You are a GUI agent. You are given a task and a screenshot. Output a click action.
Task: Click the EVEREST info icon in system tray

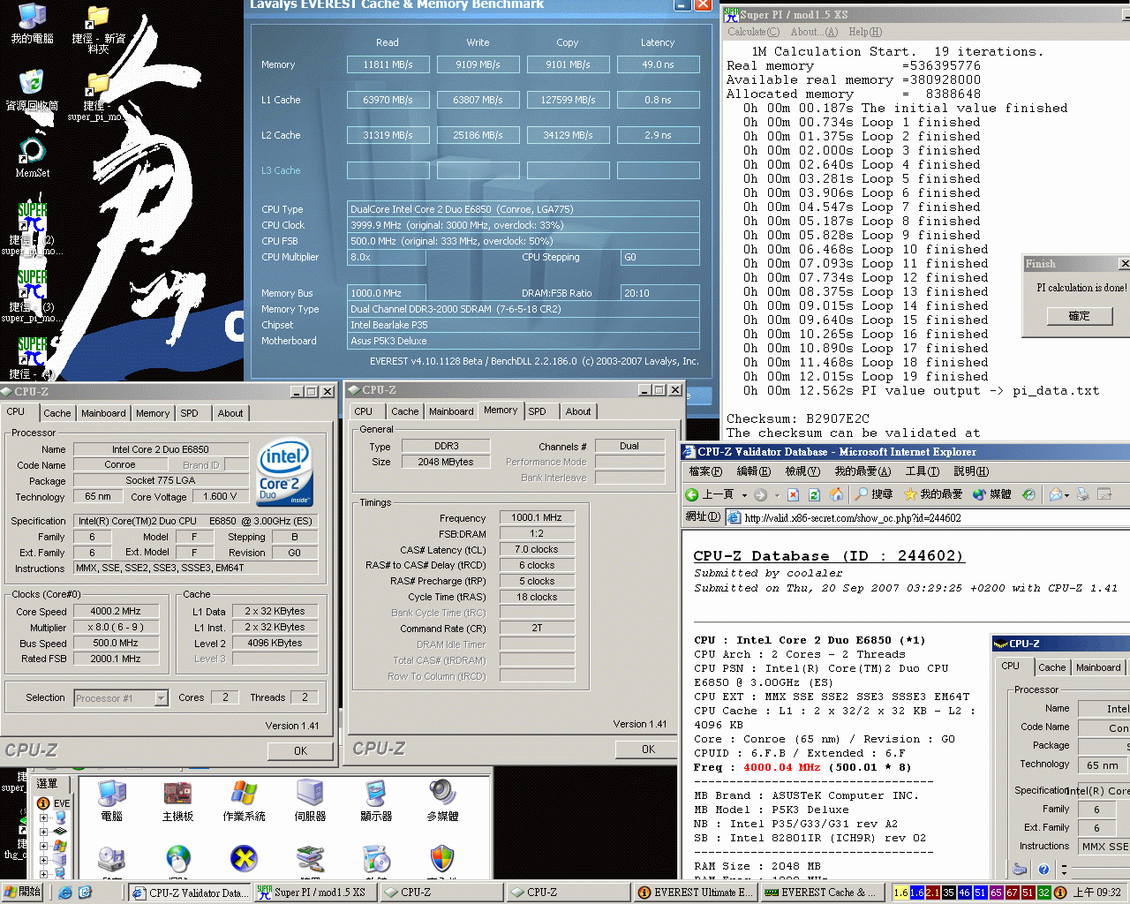[x=1060, y=893]
